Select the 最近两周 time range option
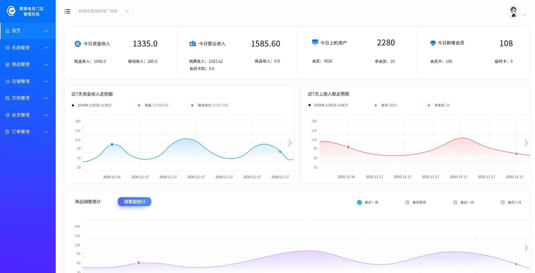 (407, 202)
